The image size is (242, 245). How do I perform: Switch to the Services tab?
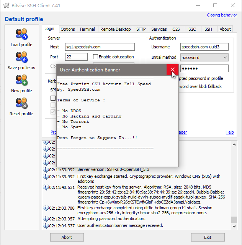[x=159, y=29]
